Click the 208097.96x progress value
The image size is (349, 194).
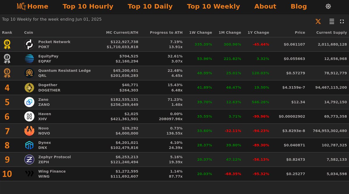(x=171, y=119)
